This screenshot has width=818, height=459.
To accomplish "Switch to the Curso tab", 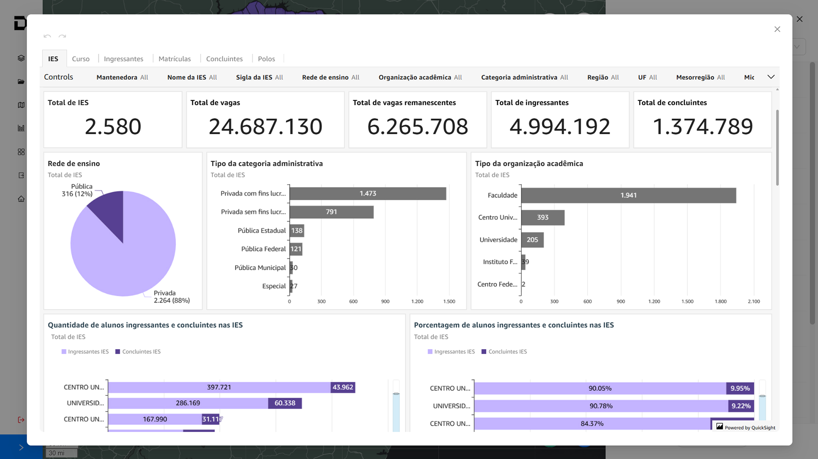I will pos(81,59).
